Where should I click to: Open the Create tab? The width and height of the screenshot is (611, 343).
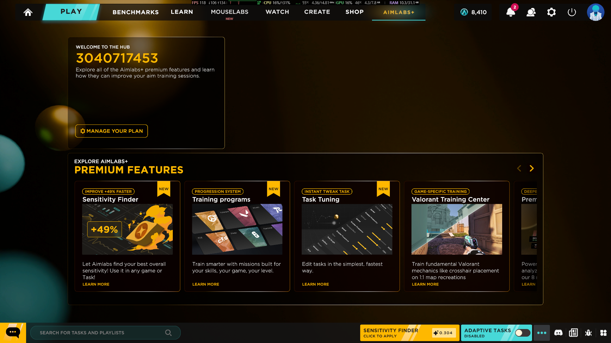(317, 12)
